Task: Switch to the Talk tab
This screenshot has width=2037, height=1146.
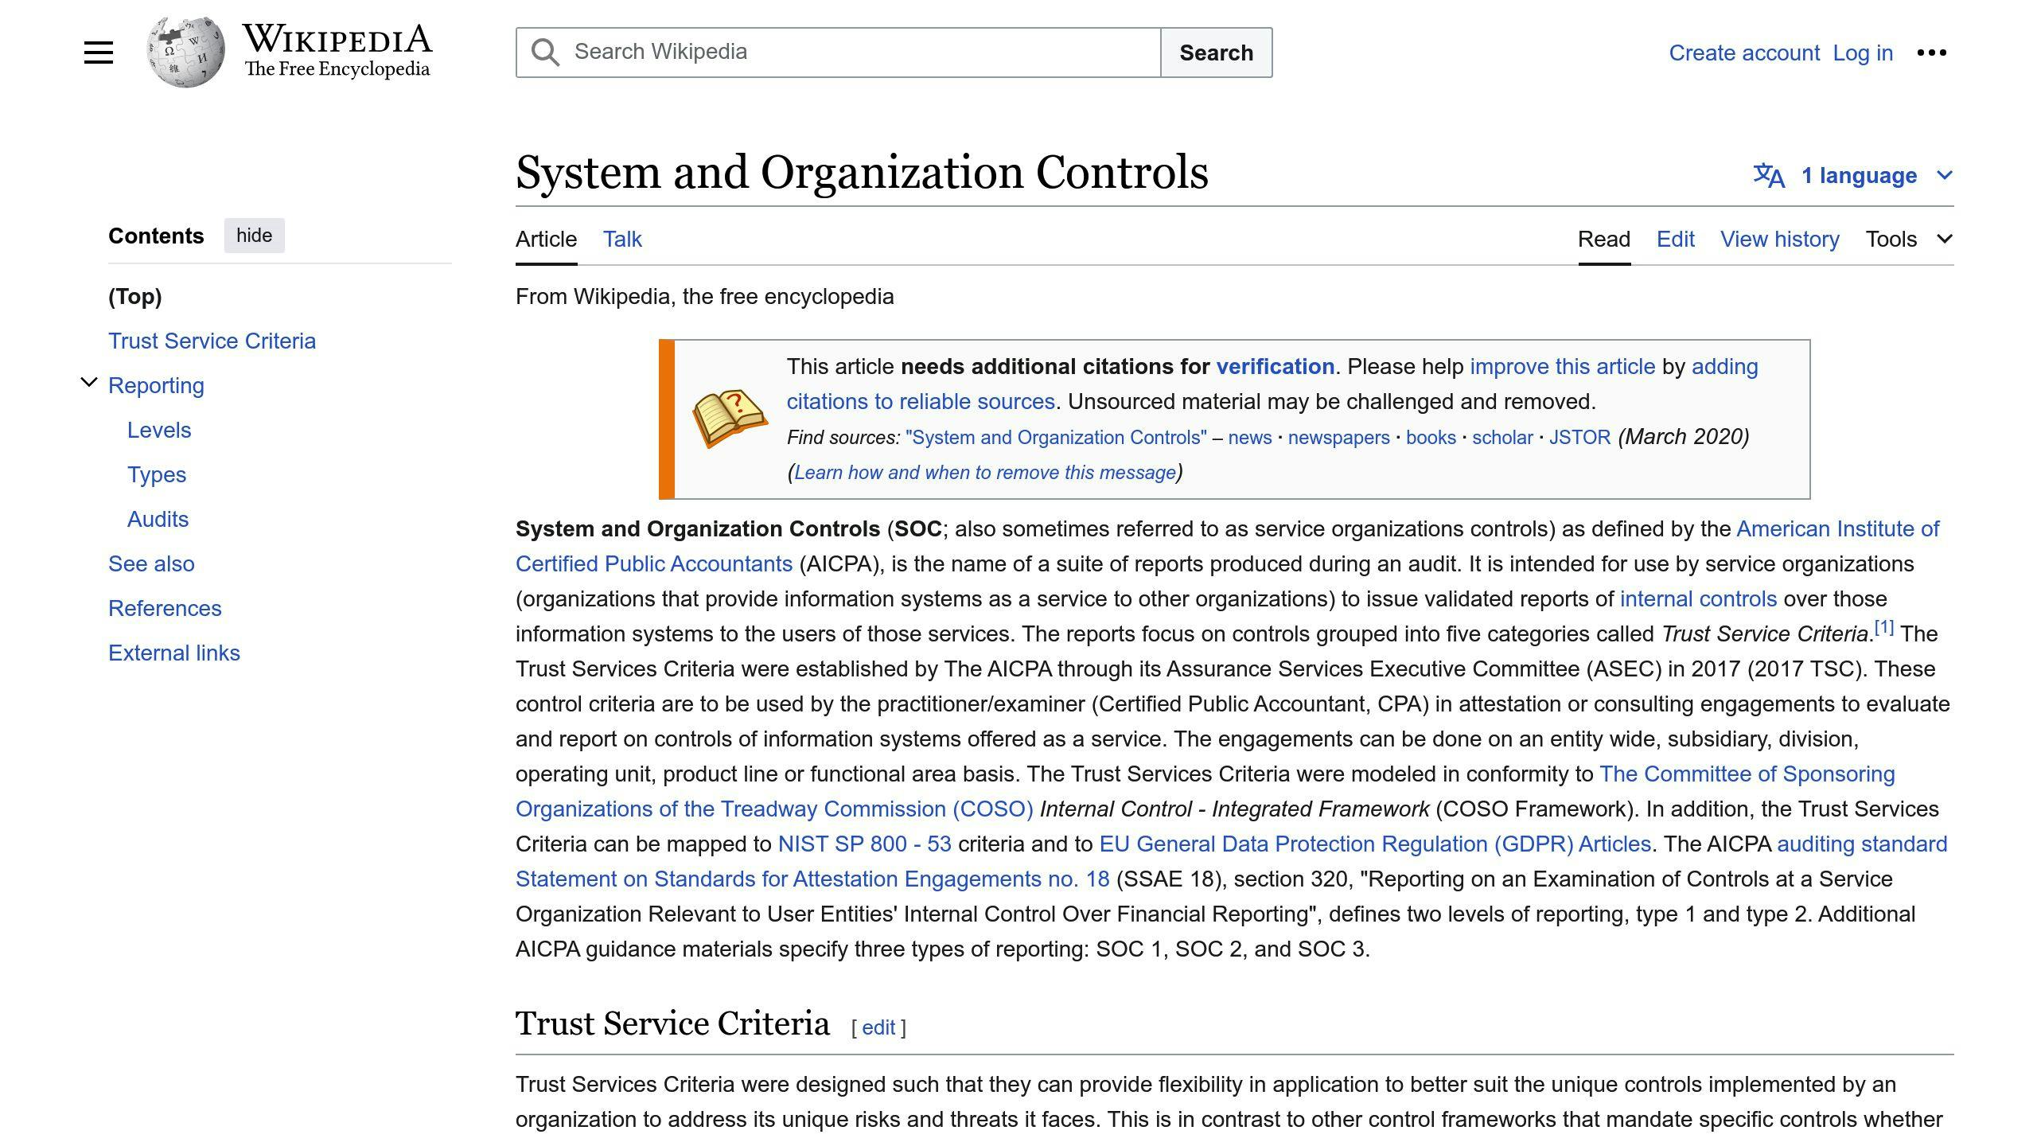Action: click(621, 239)
